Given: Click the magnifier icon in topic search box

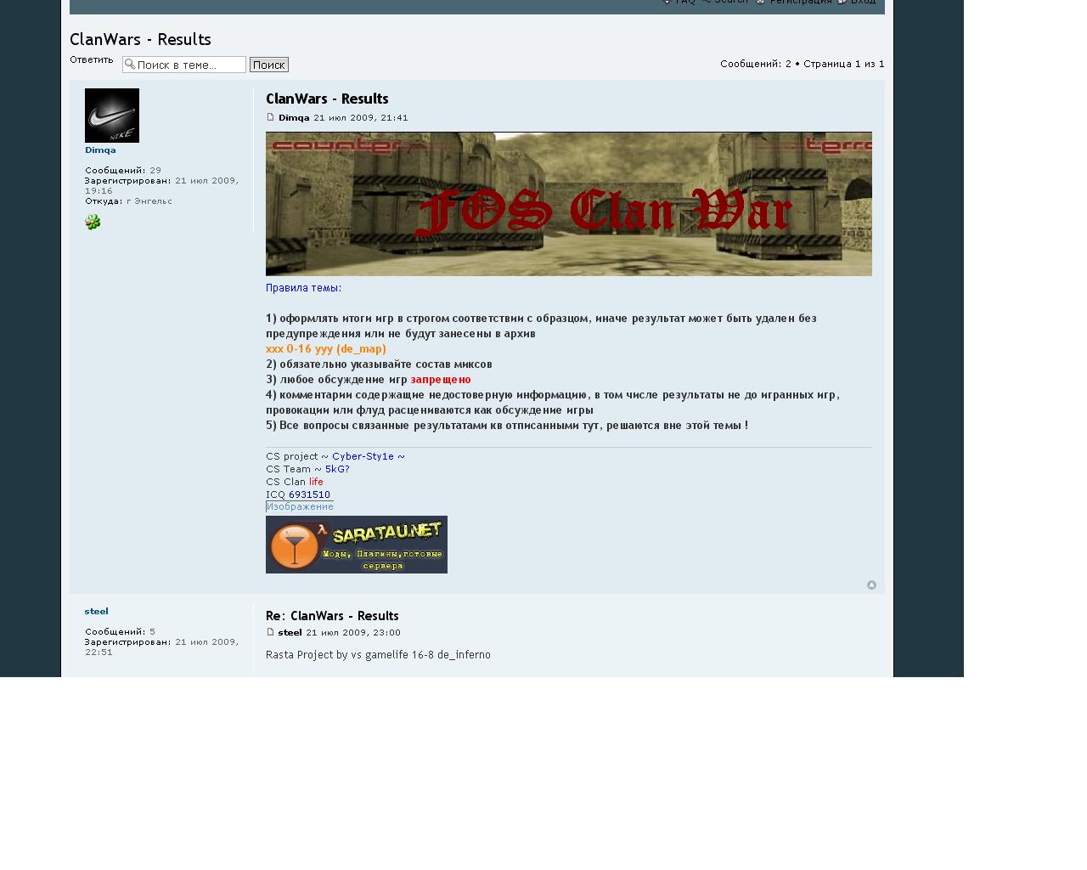Looking at the screenshot, I should coord(130,65).
